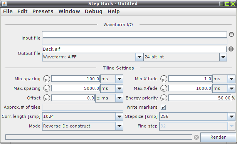This screenshot has height=144, width=237.
Task: Click the Max.X-fade knob
Action: click(164, 88)
